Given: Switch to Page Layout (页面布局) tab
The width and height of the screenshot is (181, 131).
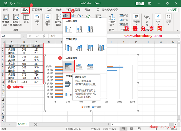Looking at the screenshot, I should pyautogui.click(x=37, y=10).
